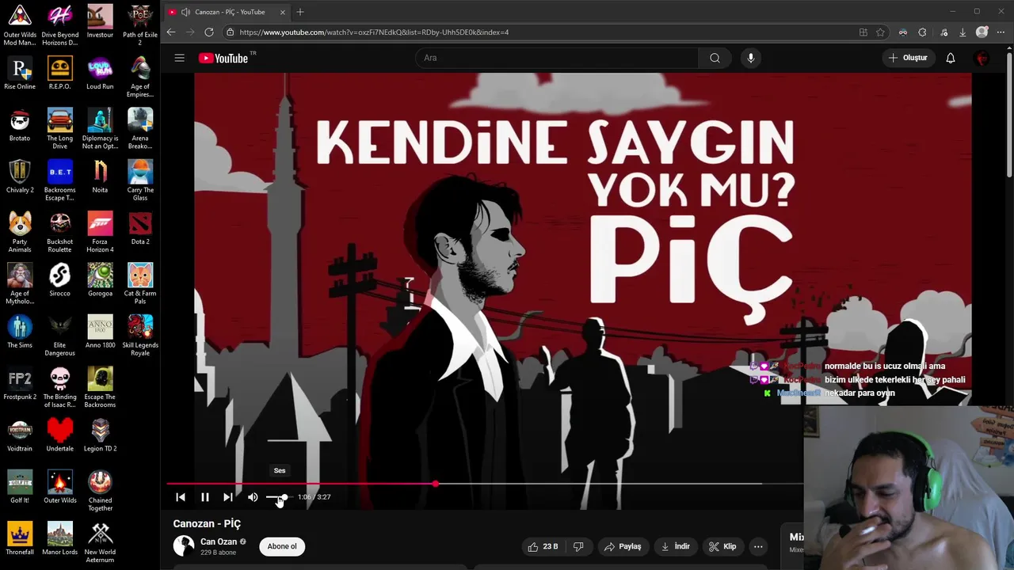Open Legion TD 2 desktop icon
1014x570 pixels.
(x=100, y=435)
